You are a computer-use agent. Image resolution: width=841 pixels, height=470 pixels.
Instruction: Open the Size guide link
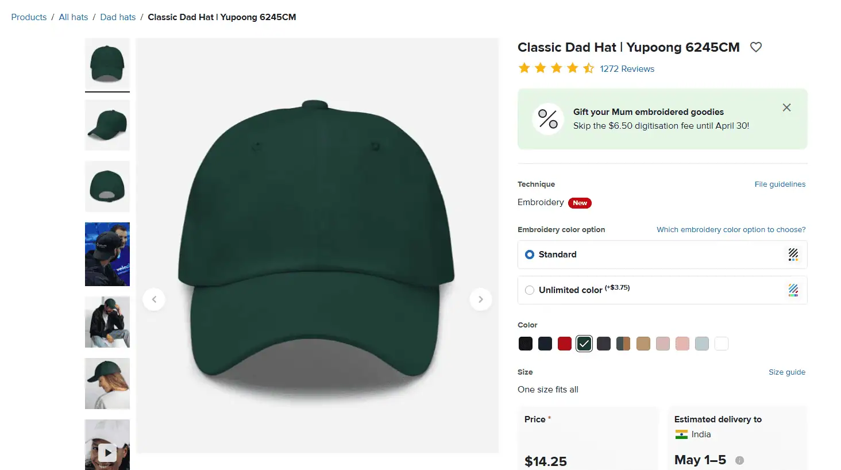pyautogui.click(x=786, y=372)
